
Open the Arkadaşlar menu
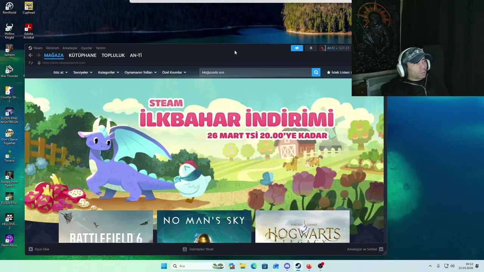click(x=70, y=48)
